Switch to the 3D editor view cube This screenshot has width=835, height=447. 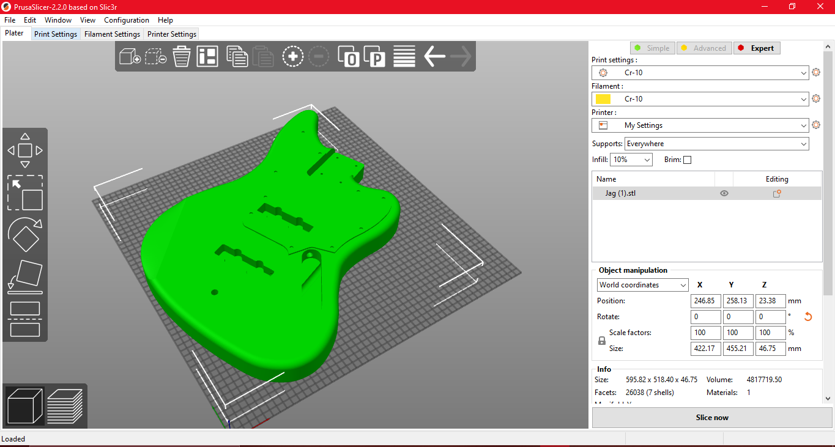25,406
